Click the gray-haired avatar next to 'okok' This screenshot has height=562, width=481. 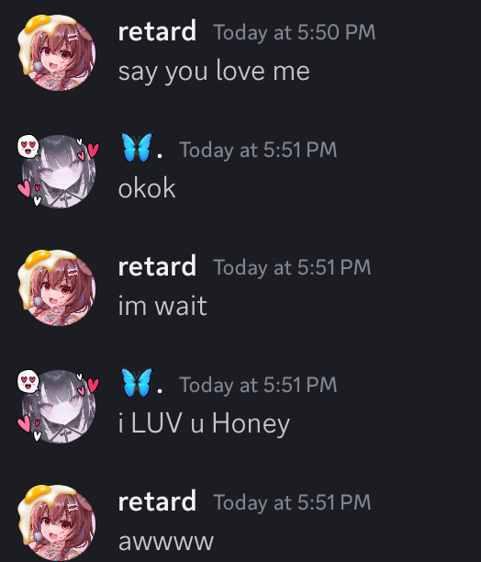[x=58, y=171]
